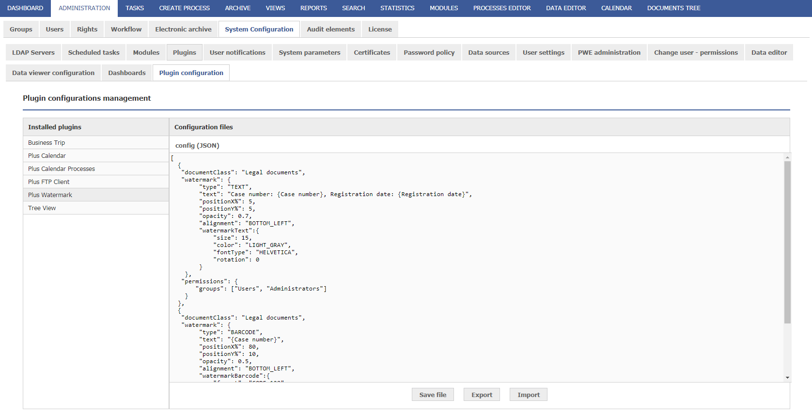Export the plugin configuration
This screenshot has height=414, width=812.
[482, 395]
